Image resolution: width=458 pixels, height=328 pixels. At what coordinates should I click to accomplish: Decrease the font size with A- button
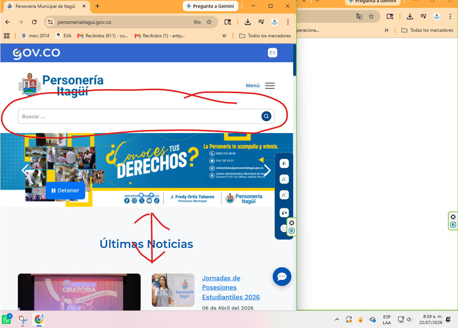pos(284,179)
